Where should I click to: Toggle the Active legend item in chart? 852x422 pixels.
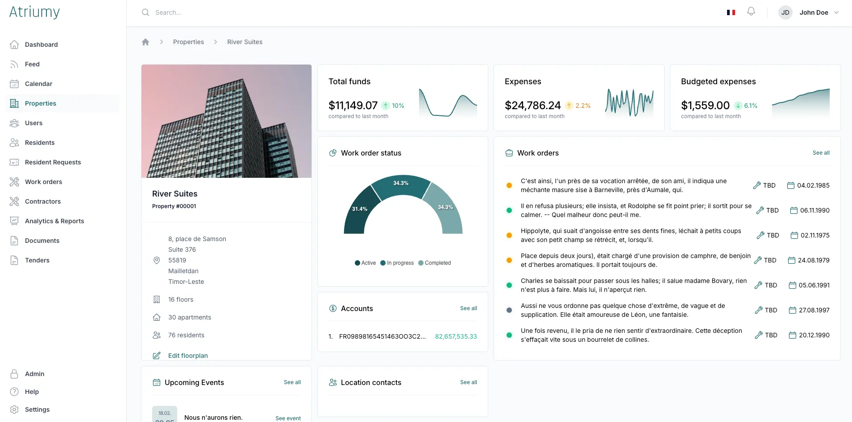coord(365,263)
